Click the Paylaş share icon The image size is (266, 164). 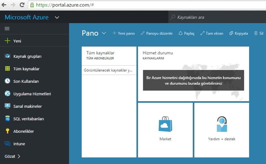point(180,33)
